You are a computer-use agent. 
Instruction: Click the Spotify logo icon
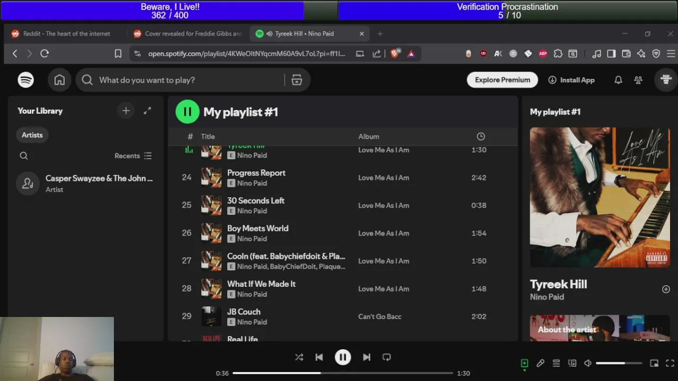click(26, 80)
